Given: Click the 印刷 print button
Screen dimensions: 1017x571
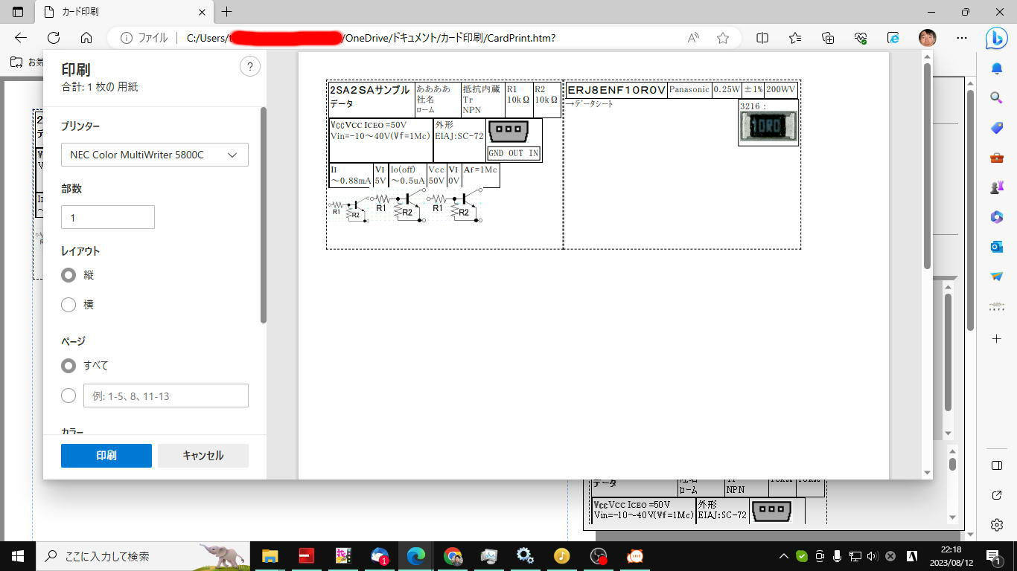Looking at the screenshot, I should point(106,456).
